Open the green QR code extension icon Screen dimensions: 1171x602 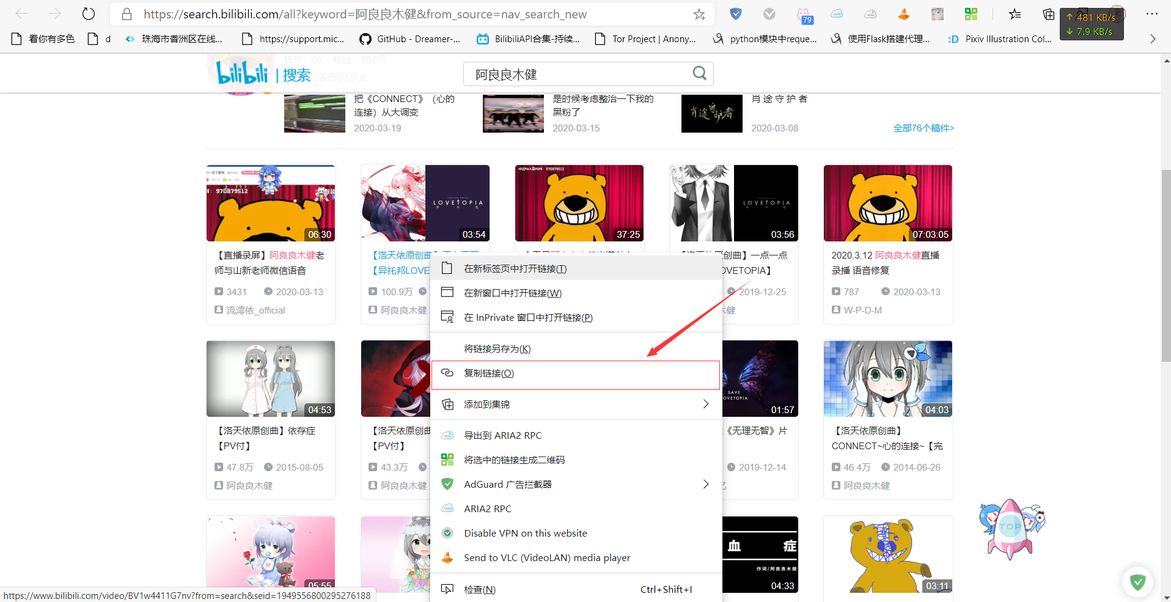(971, 13)
